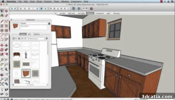Open the Extensions menu
175x100 pixels.
tap(76, 1)
